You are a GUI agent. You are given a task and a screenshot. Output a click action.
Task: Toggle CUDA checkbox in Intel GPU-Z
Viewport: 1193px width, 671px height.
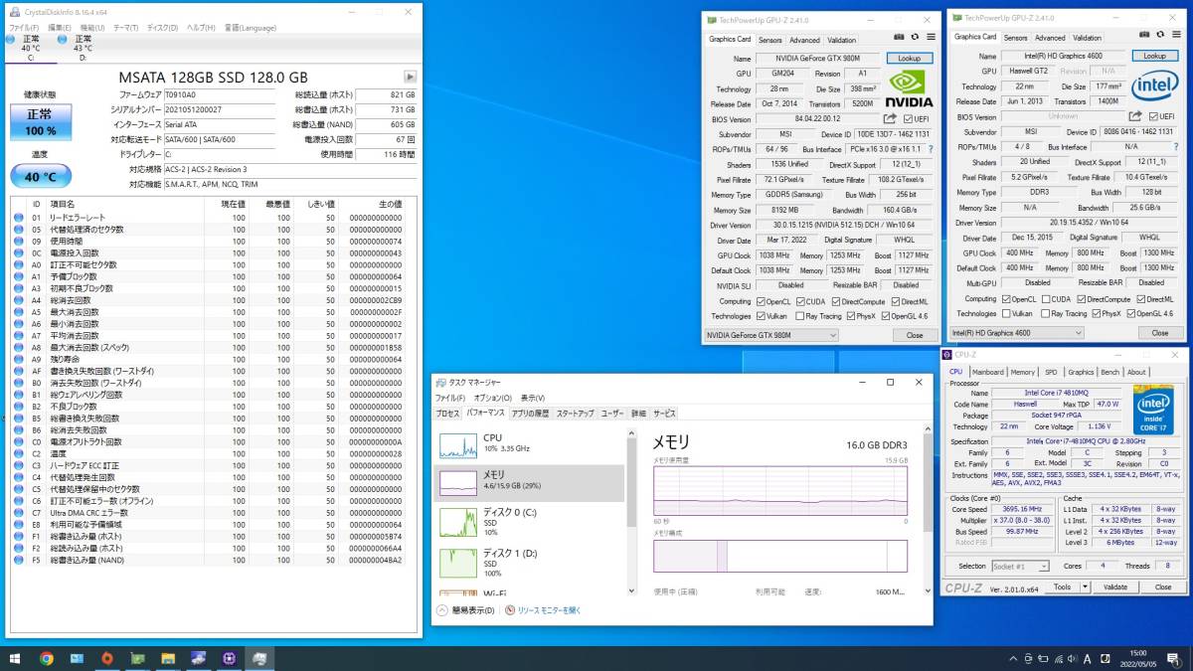(1046, 299)
